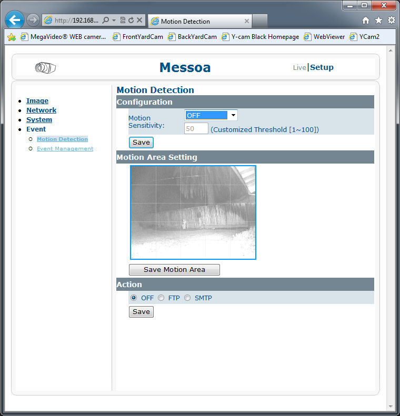
Task: Open the IE Tools gear menu
Action: pos(391,21)
